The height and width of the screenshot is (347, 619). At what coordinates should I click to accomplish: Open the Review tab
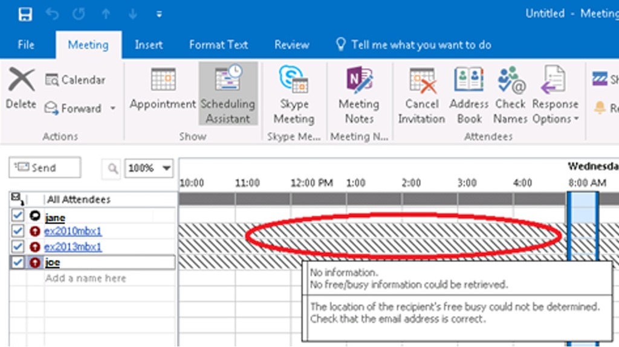(x=292, y=45)
